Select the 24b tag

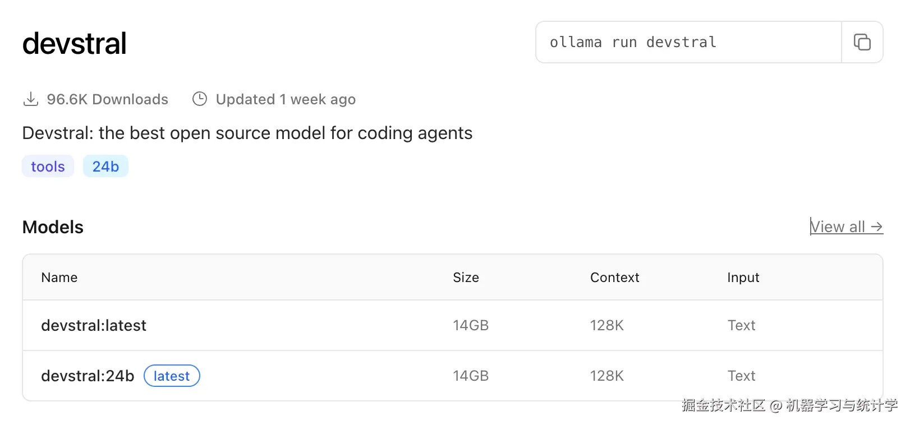[x=105, y=167]
